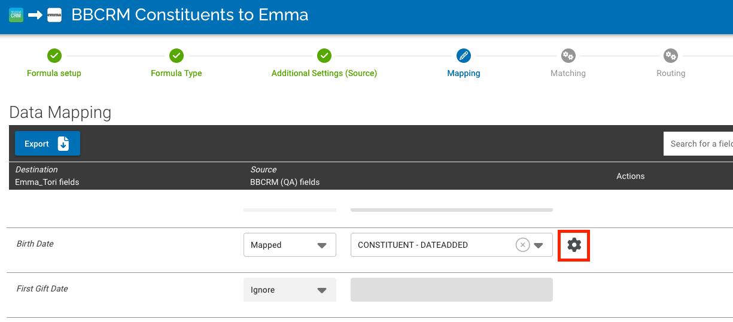733x322 pixels.
Task: Click the Formula Type green checkmark
Action: point(176,56)
